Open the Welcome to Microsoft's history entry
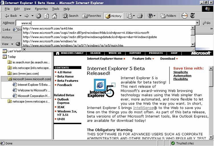 [x=31, y=90]
